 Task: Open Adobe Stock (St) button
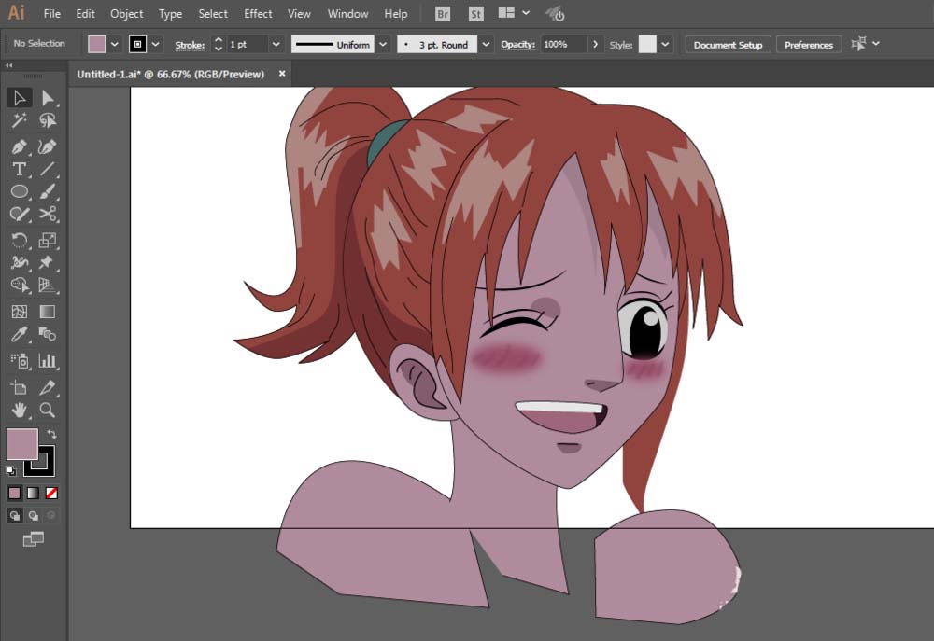point(475,14)
